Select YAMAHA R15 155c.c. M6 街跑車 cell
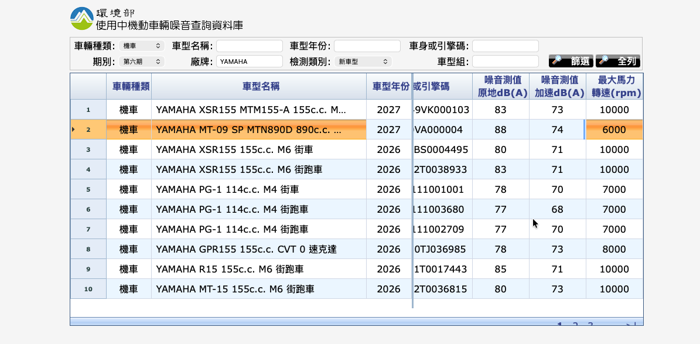The image size is (700, 344). pos(259,269)
